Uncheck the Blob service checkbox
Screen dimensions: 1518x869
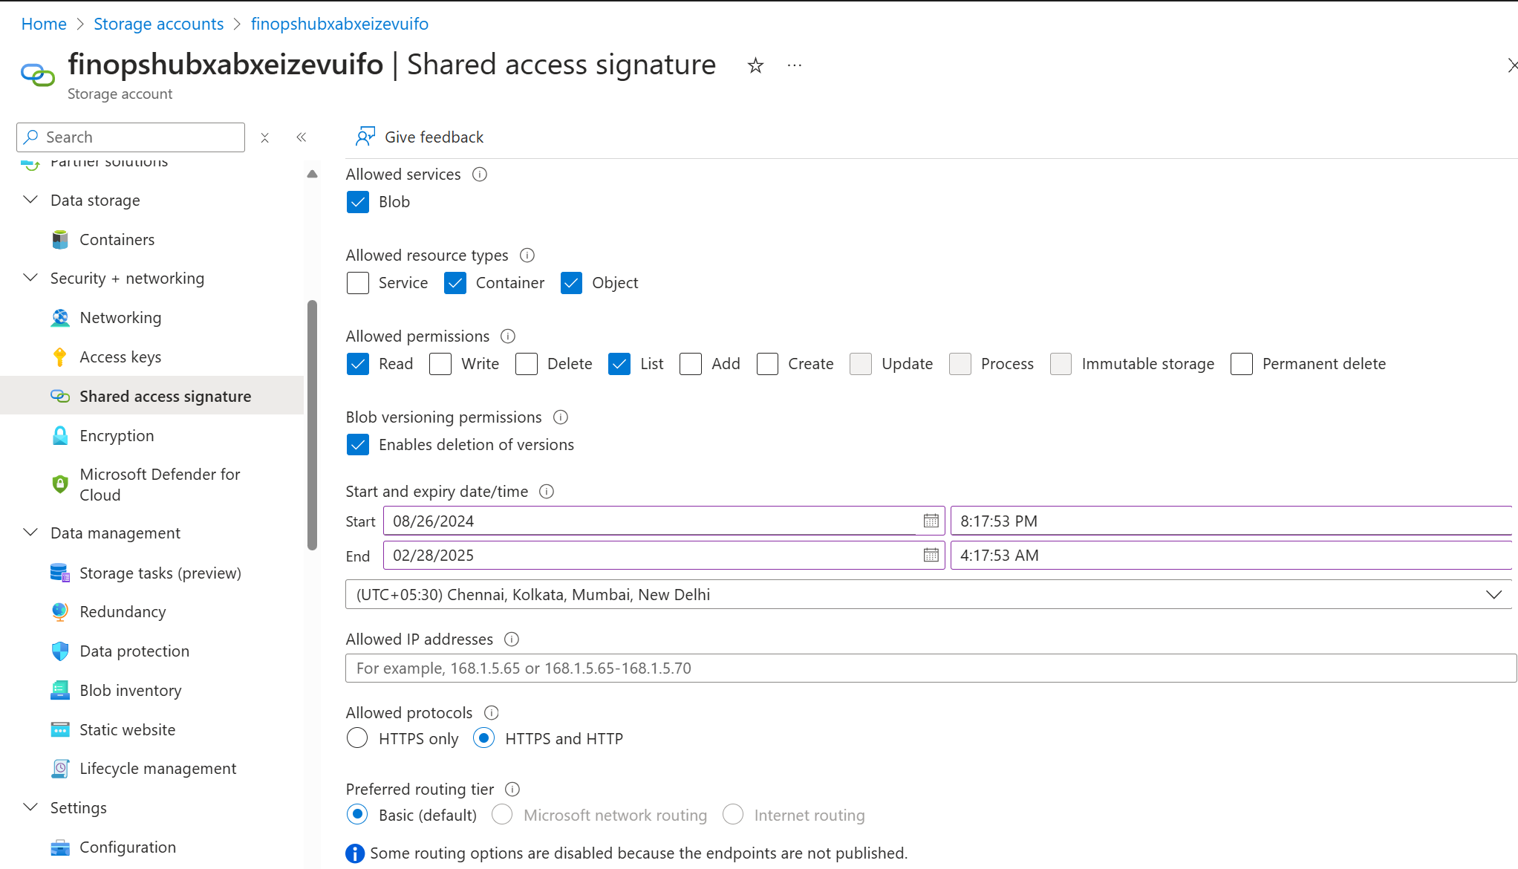pyautogui.click(x=358, y=202)
